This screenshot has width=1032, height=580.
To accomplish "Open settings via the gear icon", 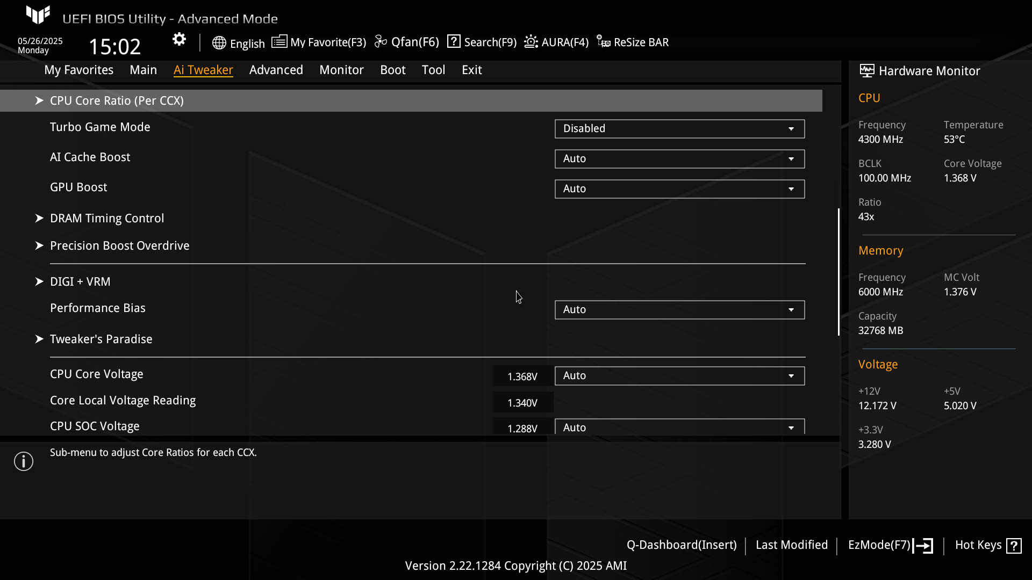I will click(179, 39).
